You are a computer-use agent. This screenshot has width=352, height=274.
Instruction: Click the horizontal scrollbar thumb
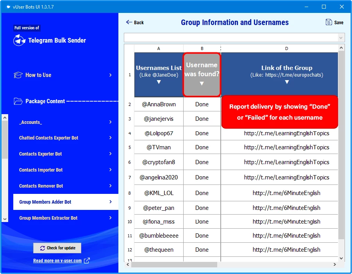(x=174, y=264)
